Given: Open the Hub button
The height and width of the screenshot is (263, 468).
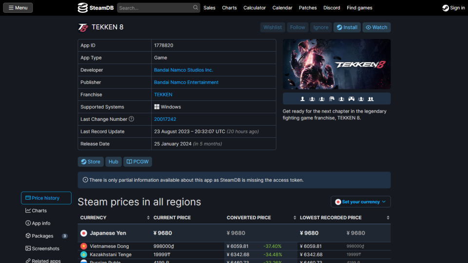Looking at the screenshot, I should tap(114, 162).
